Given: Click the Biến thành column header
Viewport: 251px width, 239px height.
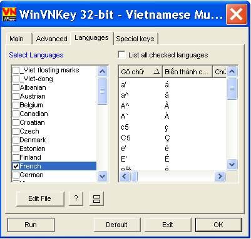Looking at the screenshot, I should [187, 72].
